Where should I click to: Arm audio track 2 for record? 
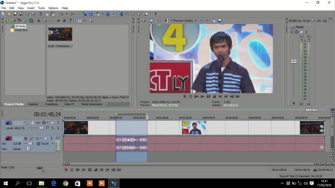tap(26, 138)
